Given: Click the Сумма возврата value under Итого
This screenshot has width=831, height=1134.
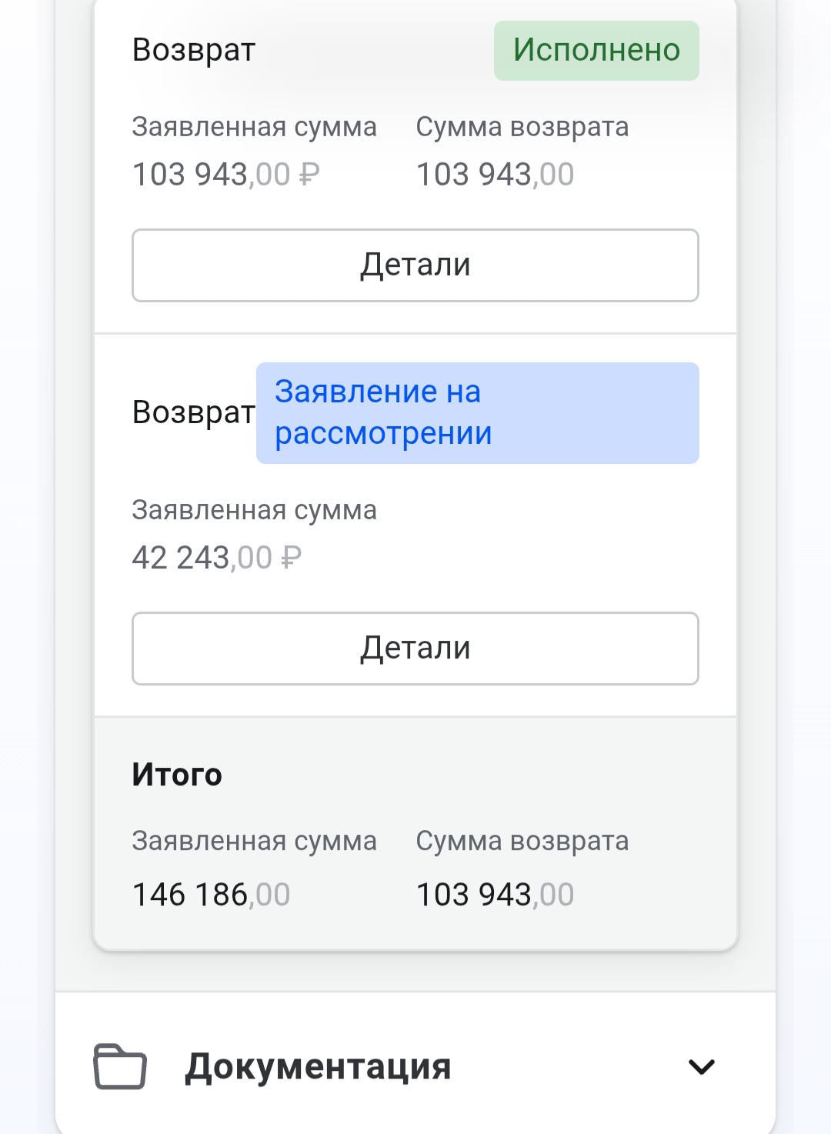Looking at the screenshot, I should 495,895.
